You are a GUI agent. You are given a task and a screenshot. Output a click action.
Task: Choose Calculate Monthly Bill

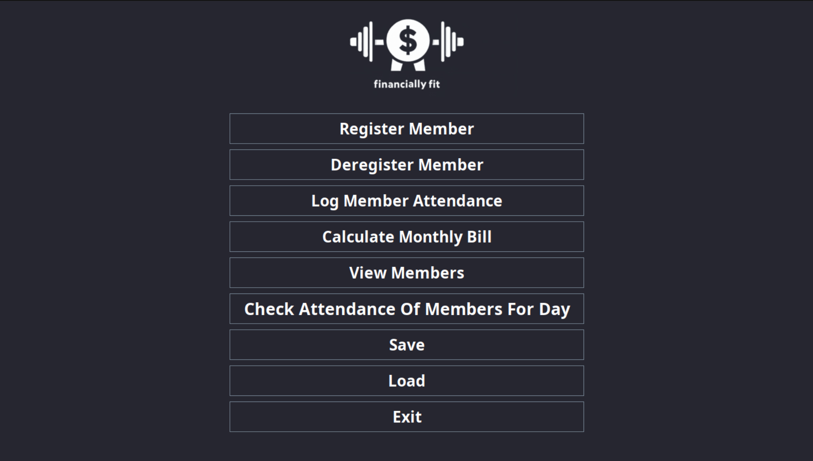(x=406, y=237)
